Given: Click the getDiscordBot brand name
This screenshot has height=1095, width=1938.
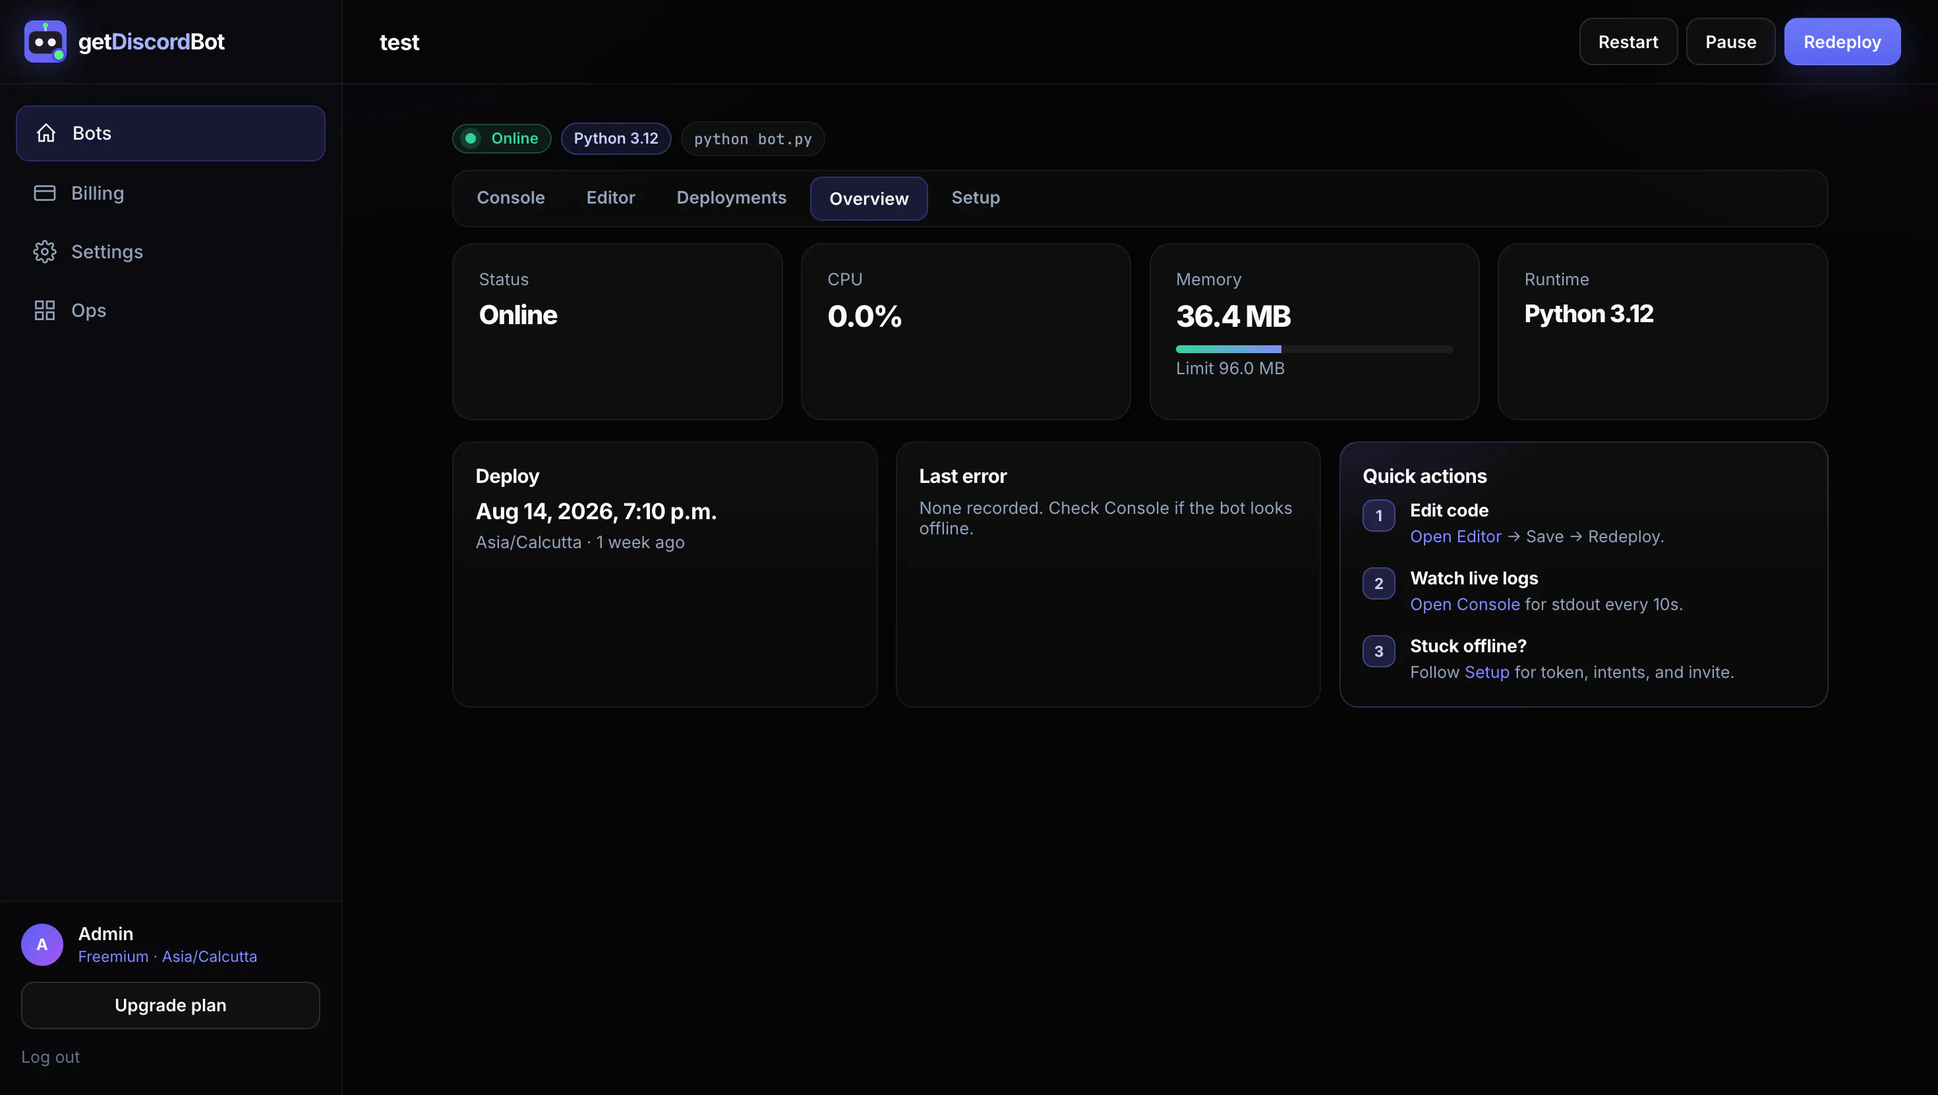Looking at the screenshot, I should click(151, 42).
